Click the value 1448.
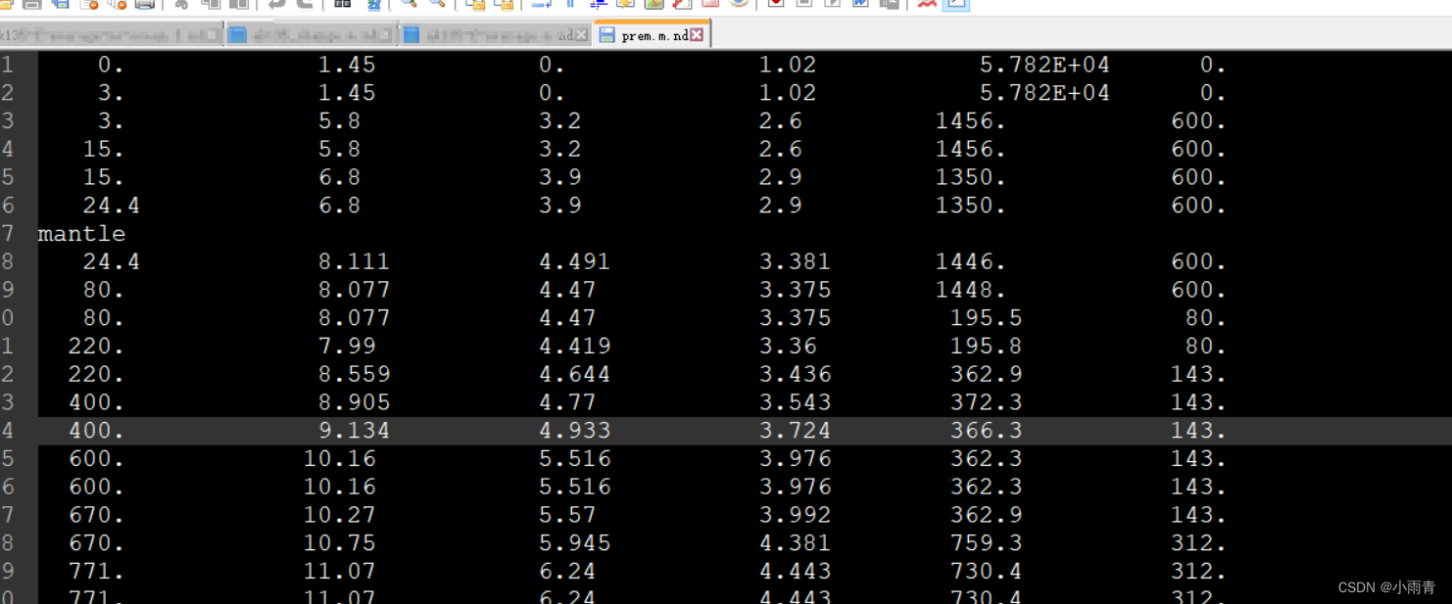Image resolution: width=1452 pixels, height=604 pixels. point(971,291)
